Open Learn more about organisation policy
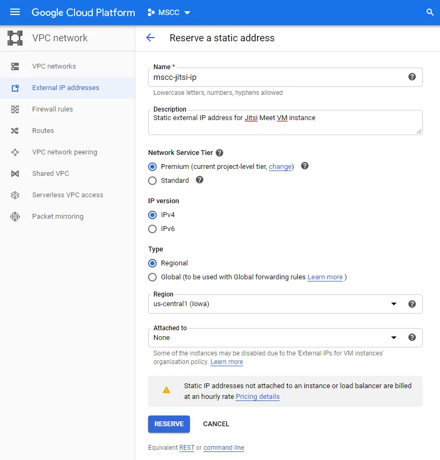The width and height of the screenshot is (440, 460). tap(226, 362)
